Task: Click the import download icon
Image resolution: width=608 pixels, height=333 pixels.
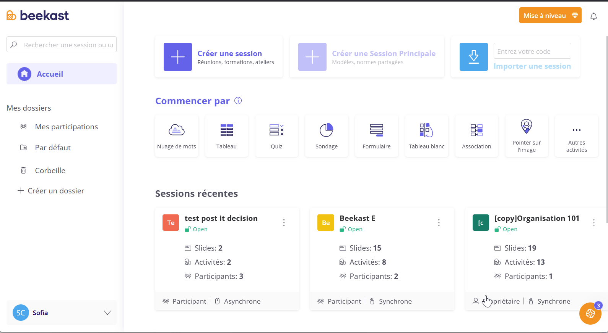Action: [474, 57]
